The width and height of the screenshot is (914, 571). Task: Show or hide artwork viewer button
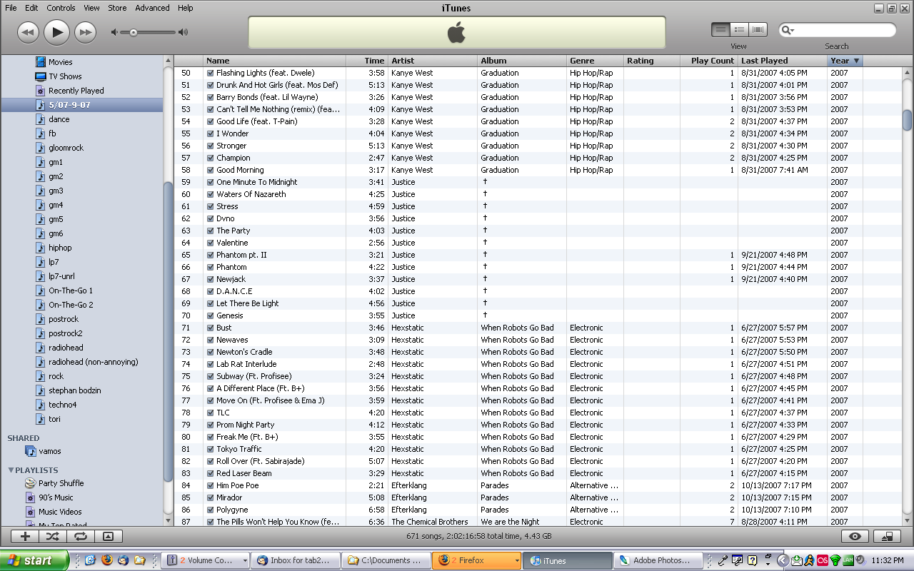(108, 536)
